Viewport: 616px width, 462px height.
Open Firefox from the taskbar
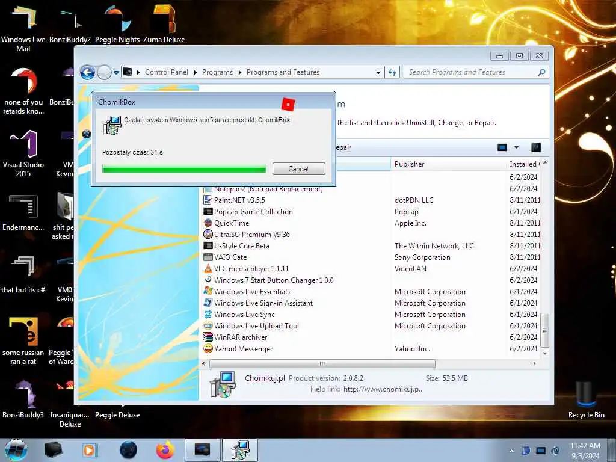[165, 450]
